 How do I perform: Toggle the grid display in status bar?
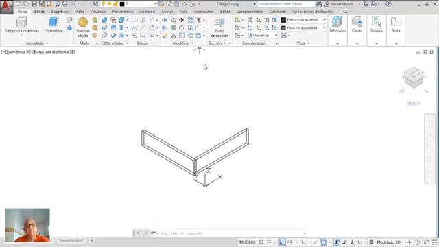[261, 242]
